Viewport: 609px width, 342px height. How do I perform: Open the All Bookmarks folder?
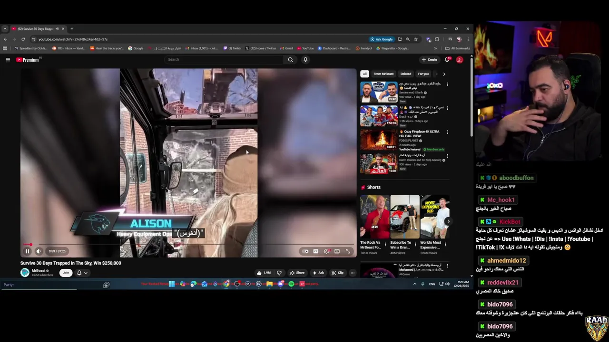(x=458, y=48)
